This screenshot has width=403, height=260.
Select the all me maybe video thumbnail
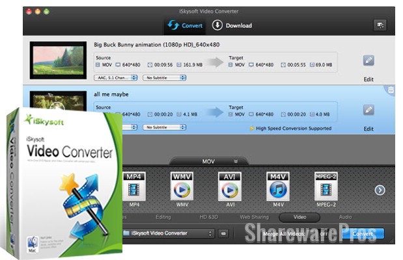coord(58,101)
